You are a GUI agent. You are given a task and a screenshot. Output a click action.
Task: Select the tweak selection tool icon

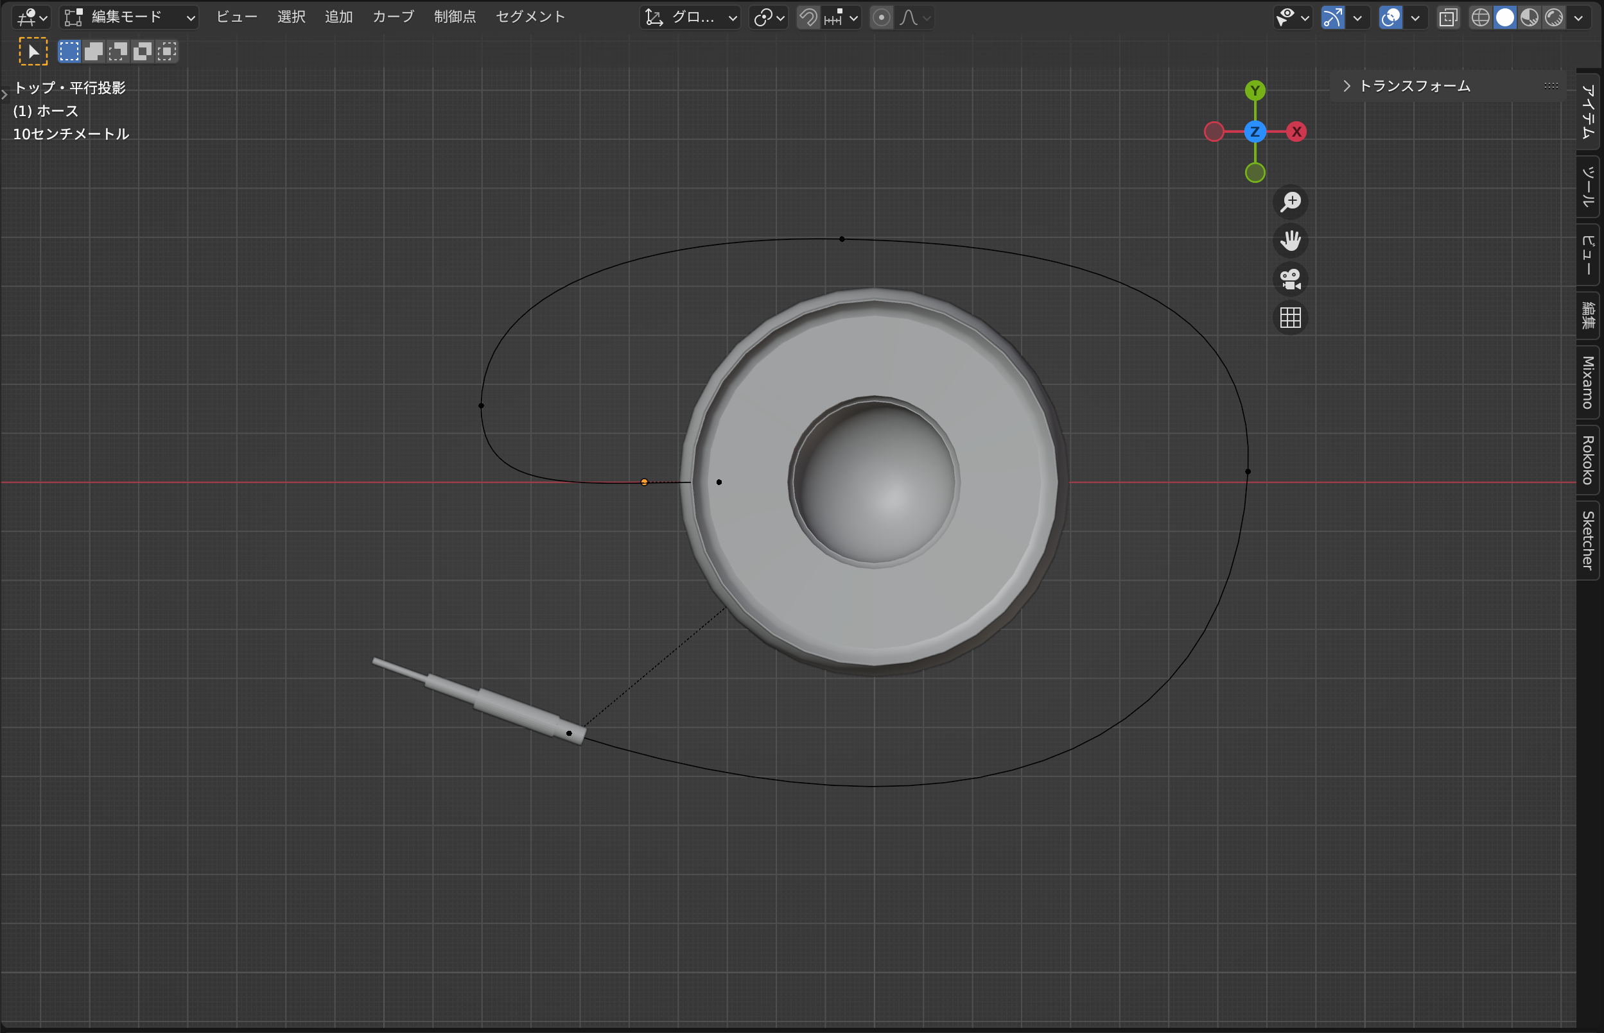33,51
